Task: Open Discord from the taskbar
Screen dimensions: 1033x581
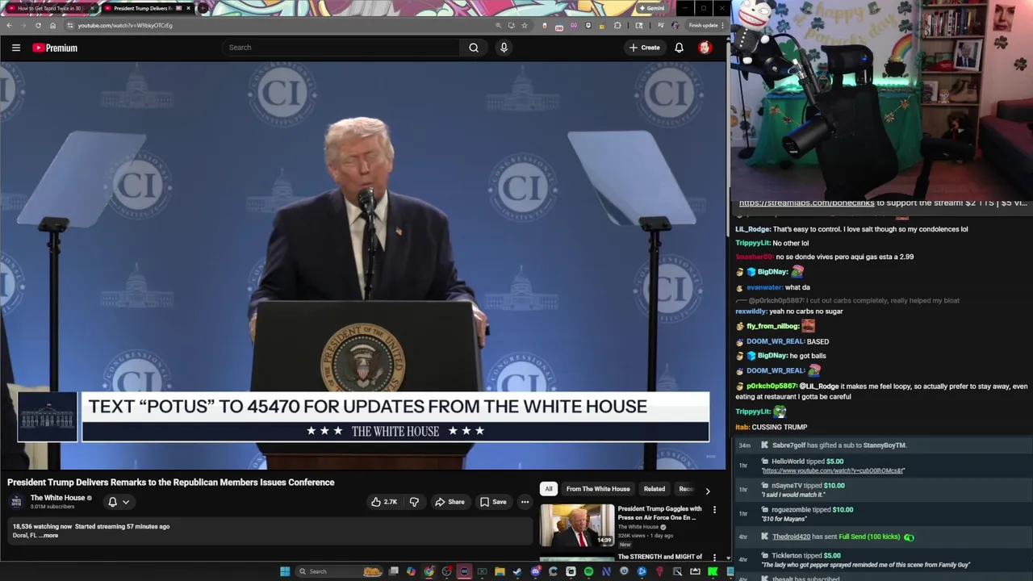Action: coord(535,571)
